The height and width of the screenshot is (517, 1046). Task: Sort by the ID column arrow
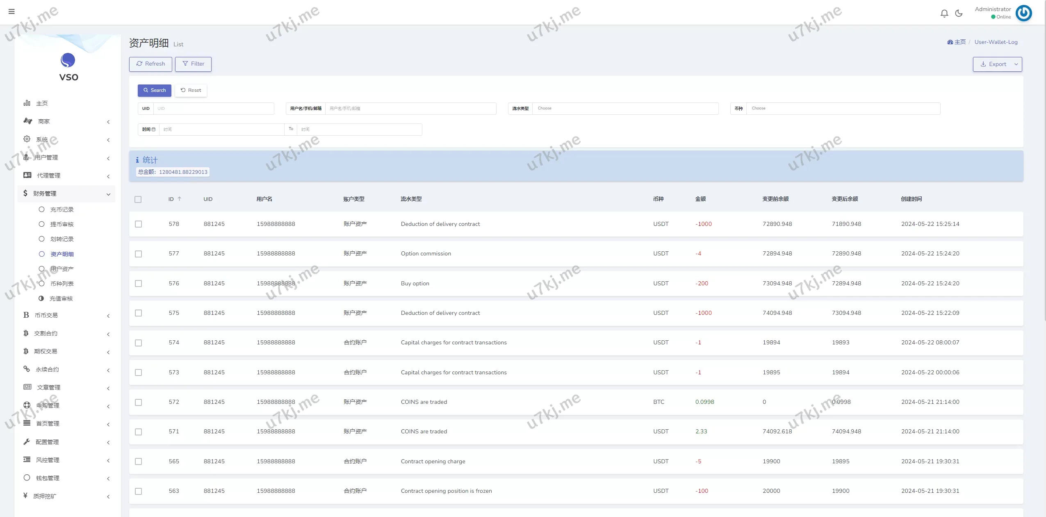(x=180, y=199)
